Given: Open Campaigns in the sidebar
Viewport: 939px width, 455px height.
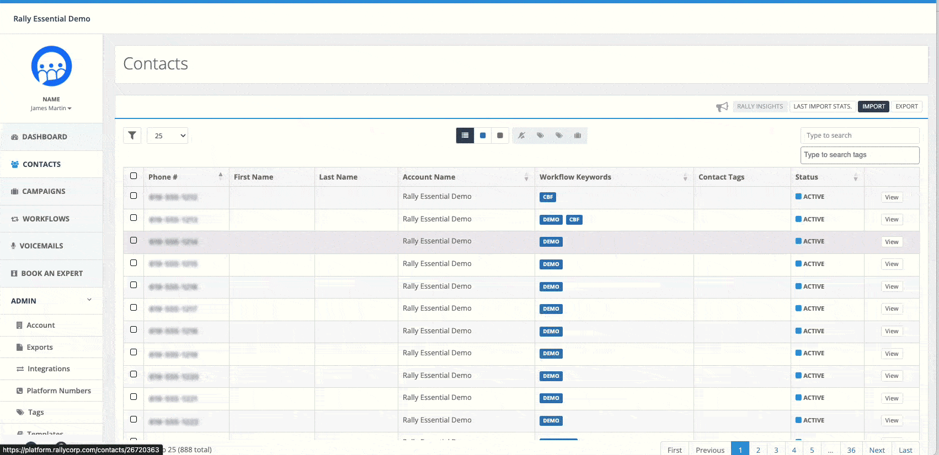Looking at the screenshot, I should [x=44, y=192].
